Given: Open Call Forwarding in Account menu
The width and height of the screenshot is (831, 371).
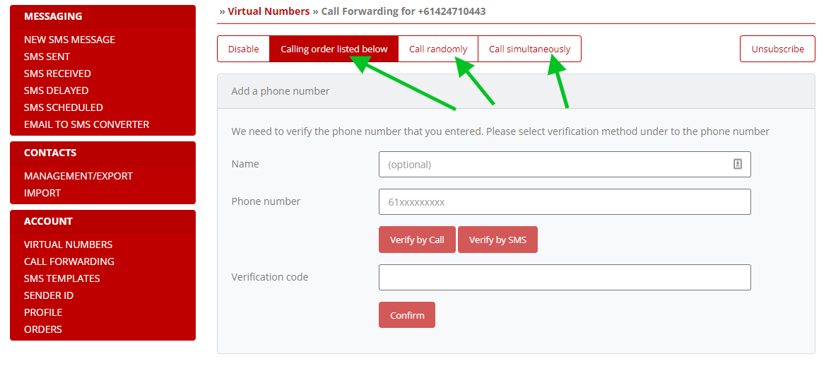Looking at the screenshot, I should click(69, 261).
